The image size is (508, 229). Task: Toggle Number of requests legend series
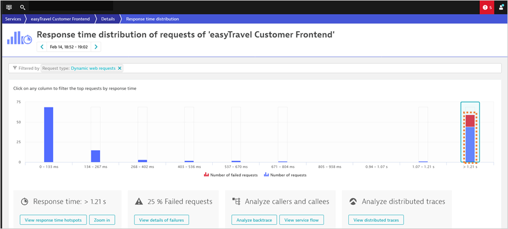285,175
